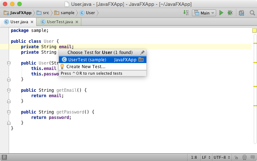Screen dimensions: 257x161
Task: Open Hector inspection settings icon
Action: coord(244,157)
